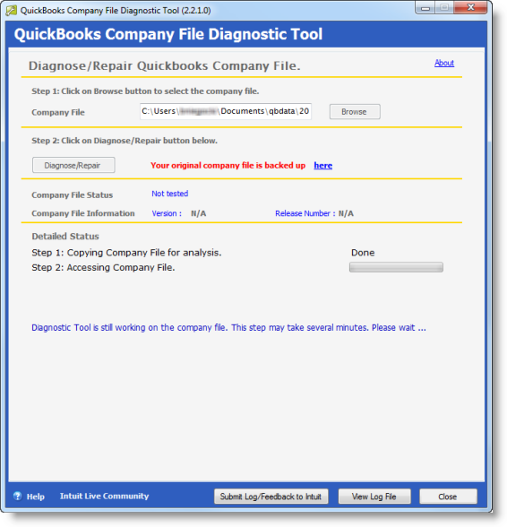Viewport: 507px width, 527px height.
Task: Click the 'Company File Status' label
Action: click(x=73, y=195)
